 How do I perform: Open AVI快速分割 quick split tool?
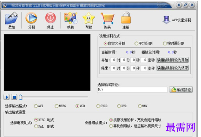coord(177,20)
